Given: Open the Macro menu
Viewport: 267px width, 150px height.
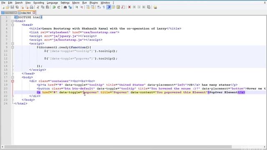Looking at the screenshot, I should (x=76, y=3).
